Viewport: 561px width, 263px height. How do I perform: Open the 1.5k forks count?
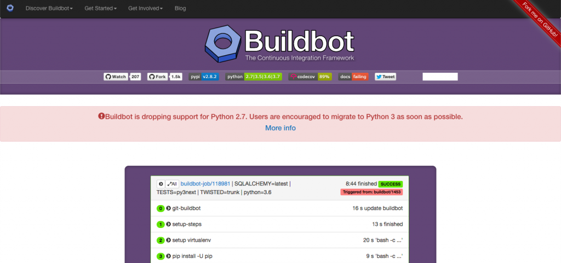click(176, 77)
